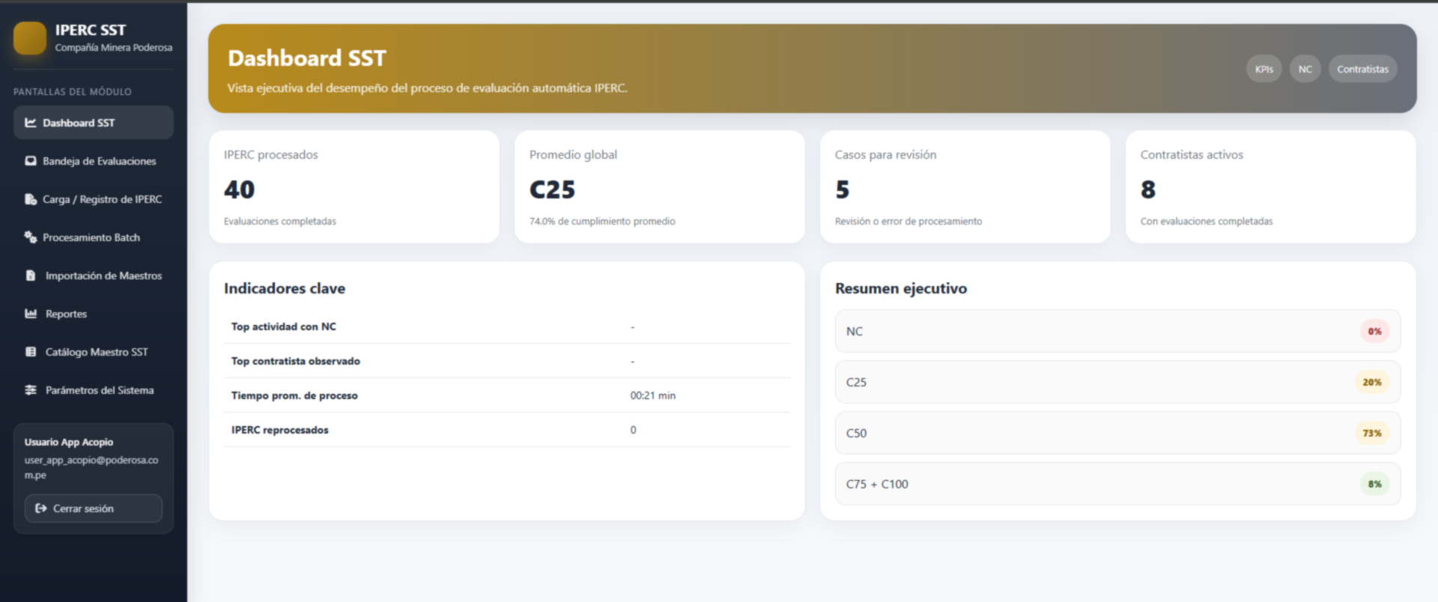Image resolution: width=1438 pixels, height=602 pixels.
Task: Click the sliders icon beside Parámetros del Sistema
Action: click(31, 390)
